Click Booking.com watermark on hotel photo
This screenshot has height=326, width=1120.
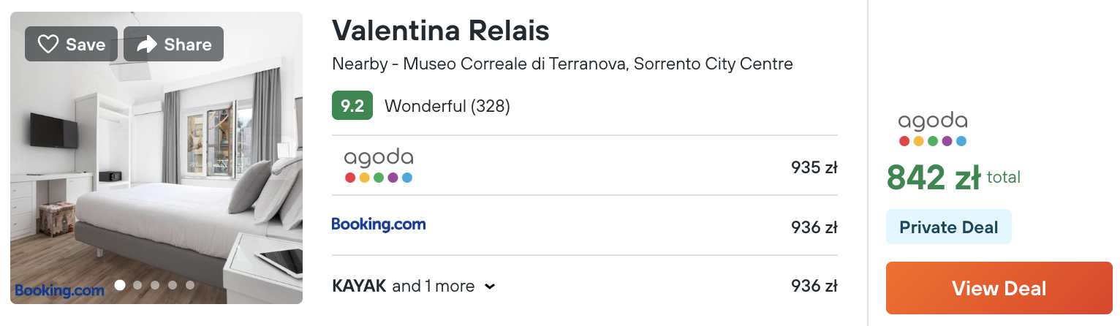pos(58,290)
